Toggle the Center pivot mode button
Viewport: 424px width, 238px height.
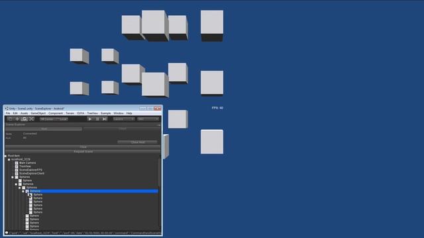(47, 119)
